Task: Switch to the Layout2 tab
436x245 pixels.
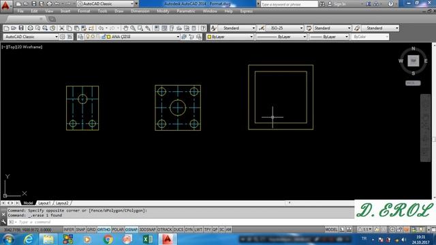Action: pyautogui.click(x=62, y=203)
